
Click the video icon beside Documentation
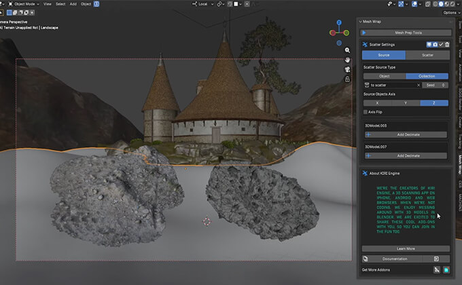coord(436,259)
